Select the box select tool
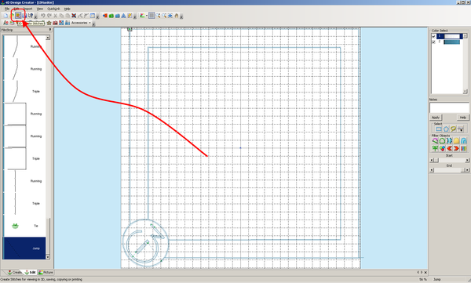471x283 pixels. (x=439, y=129)
